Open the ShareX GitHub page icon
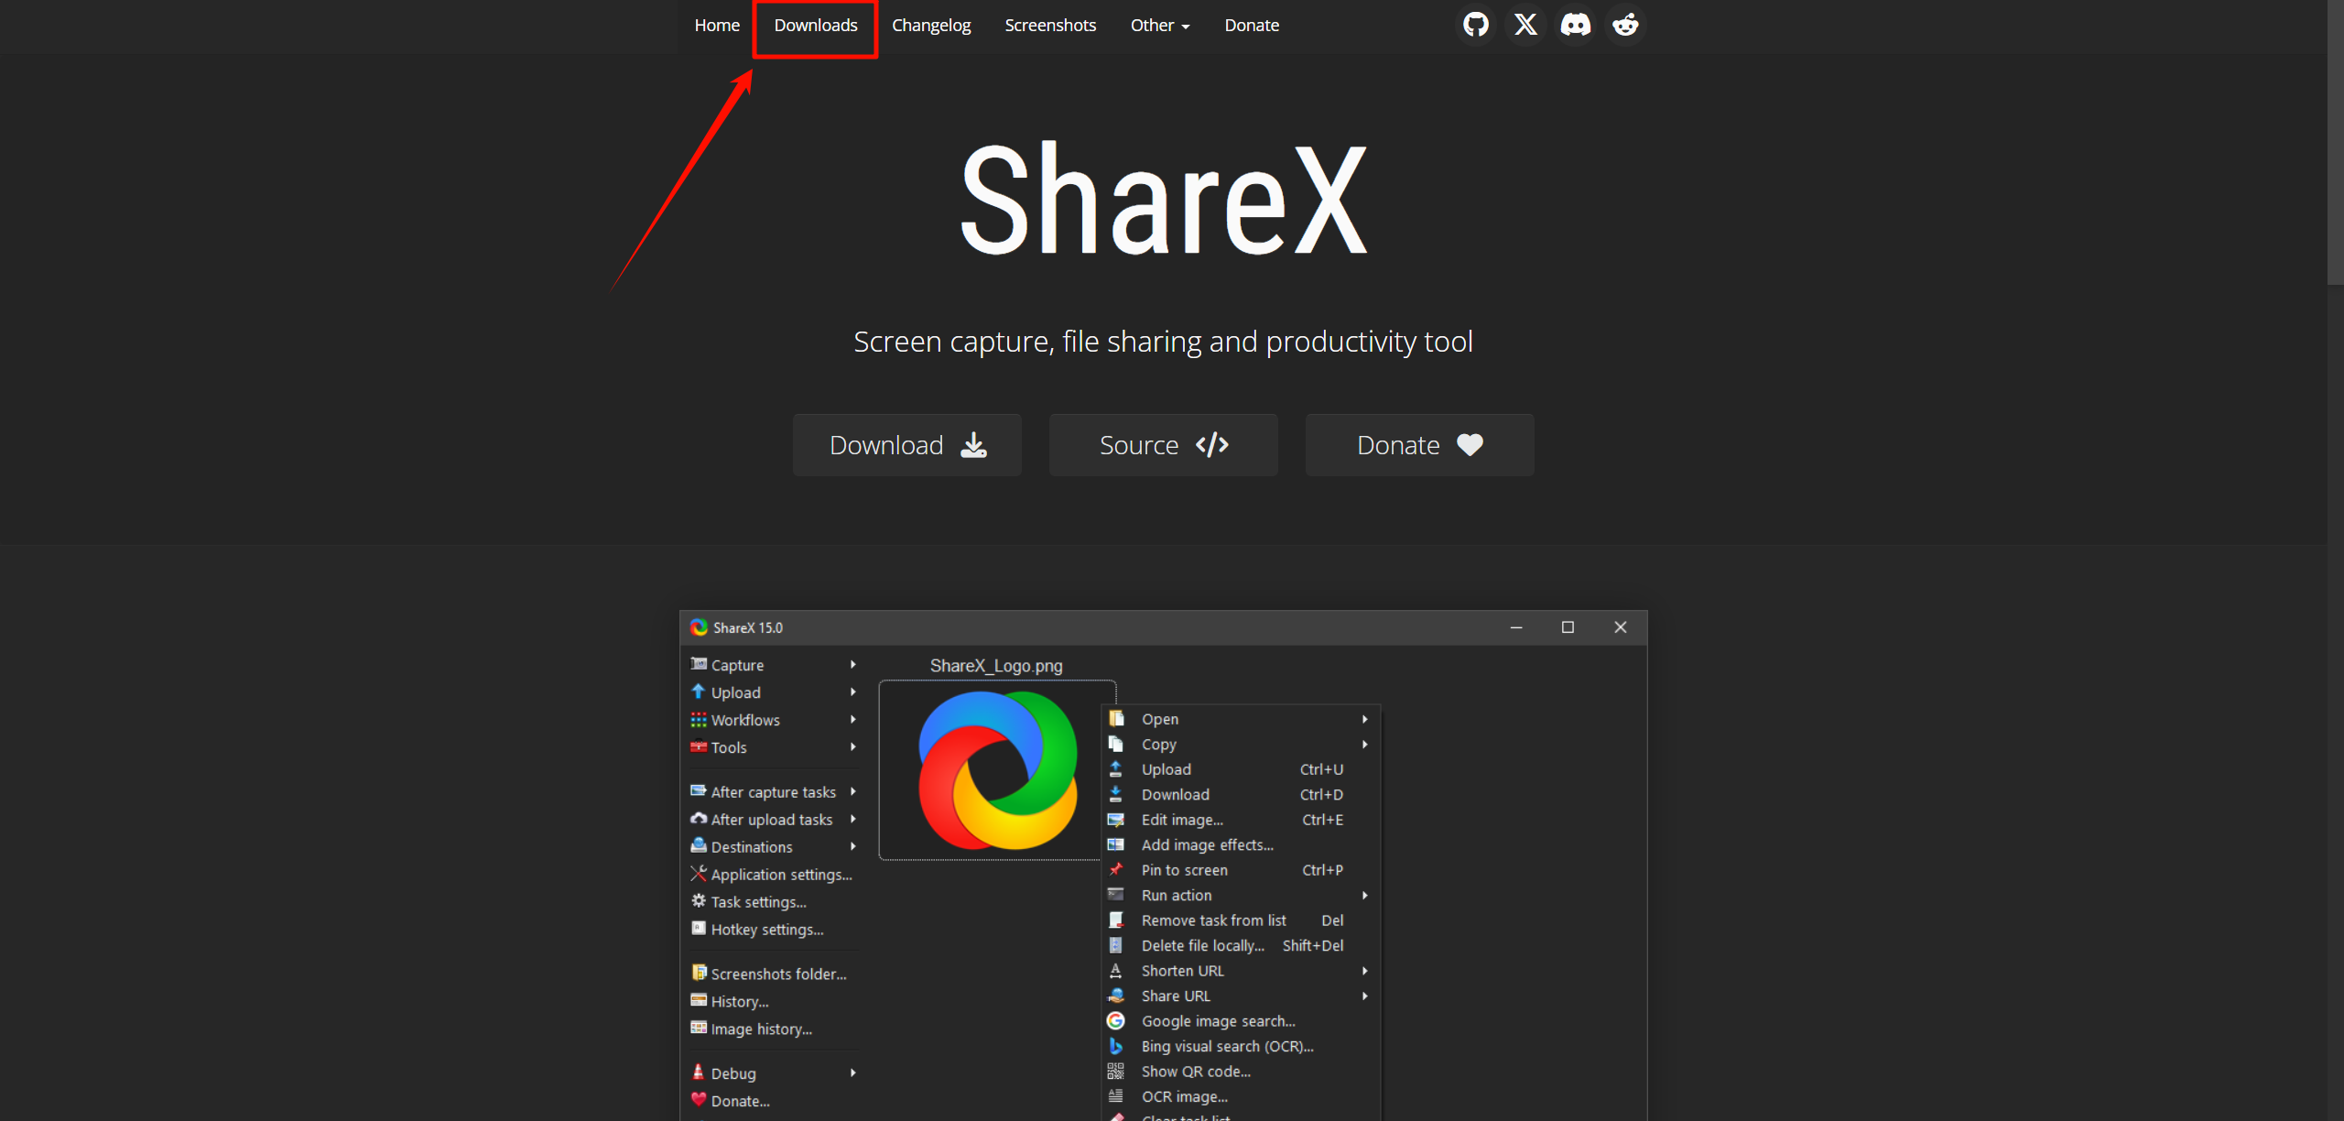Viewport: 2344px width, 1121px height. pos(1475,25)
